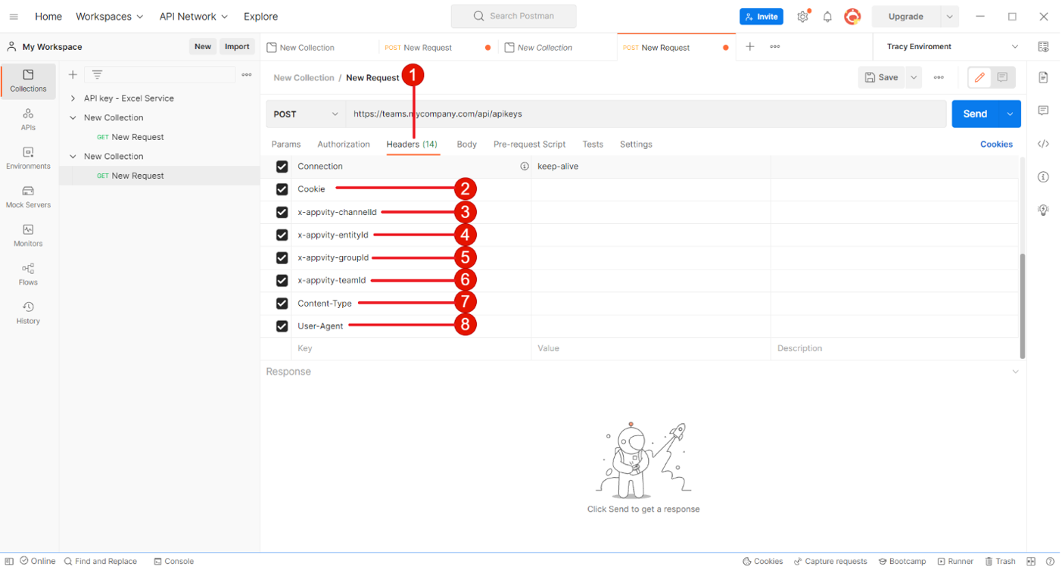Click the Cookies link under Send
This screenshot has width=1062, height=567.
click(996, 145)
